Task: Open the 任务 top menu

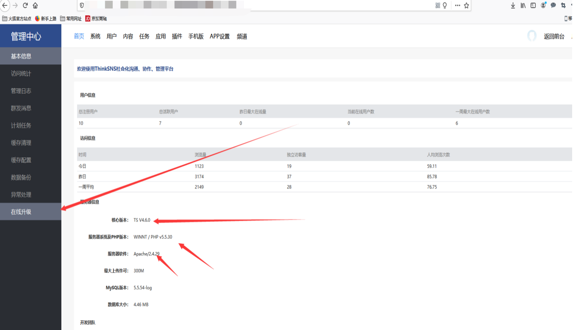Action: tap(144, 36)
